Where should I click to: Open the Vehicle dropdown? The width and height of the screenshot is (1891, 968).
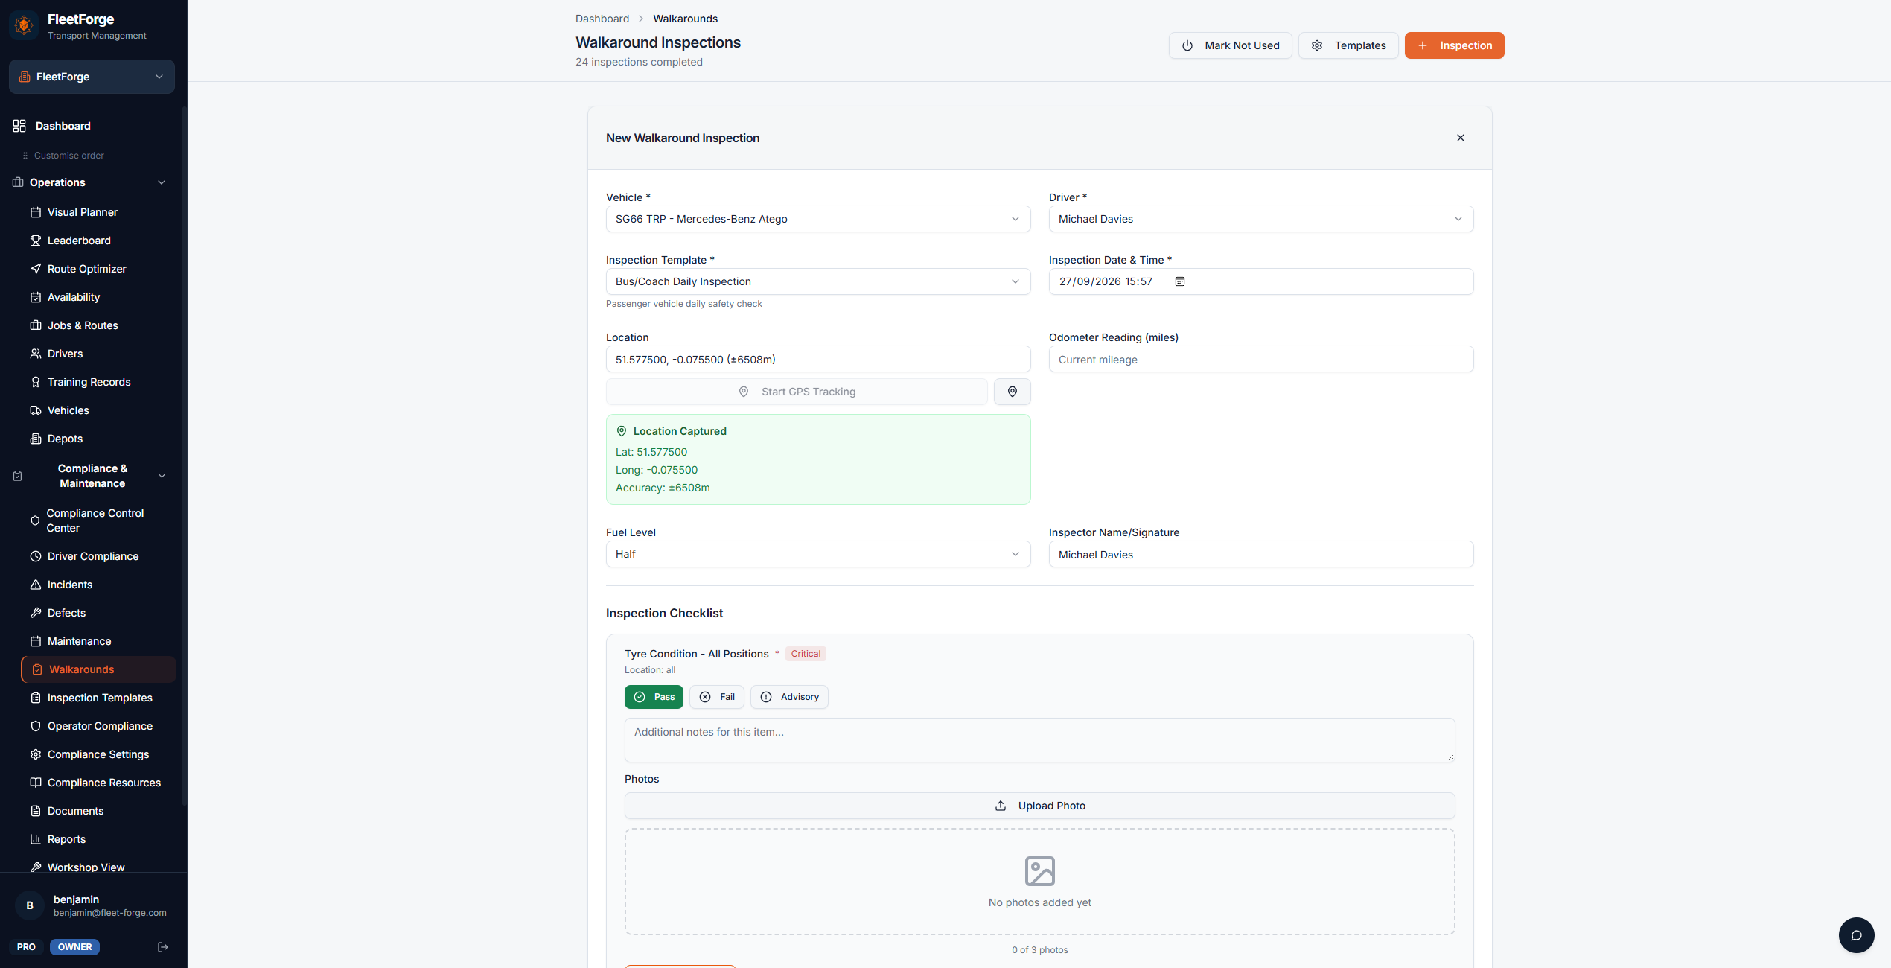click(x=818, y=219)
